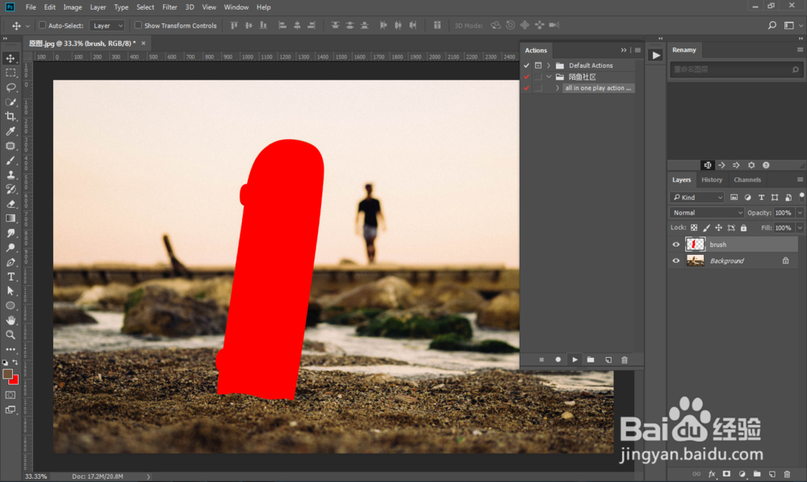The height and width of the screenshot is (482, 807).
Task: Click the red background color swatch
Action: click(x=15, y=380)
